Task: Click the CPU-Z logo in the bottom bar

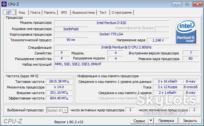Action: pos(13,121)
